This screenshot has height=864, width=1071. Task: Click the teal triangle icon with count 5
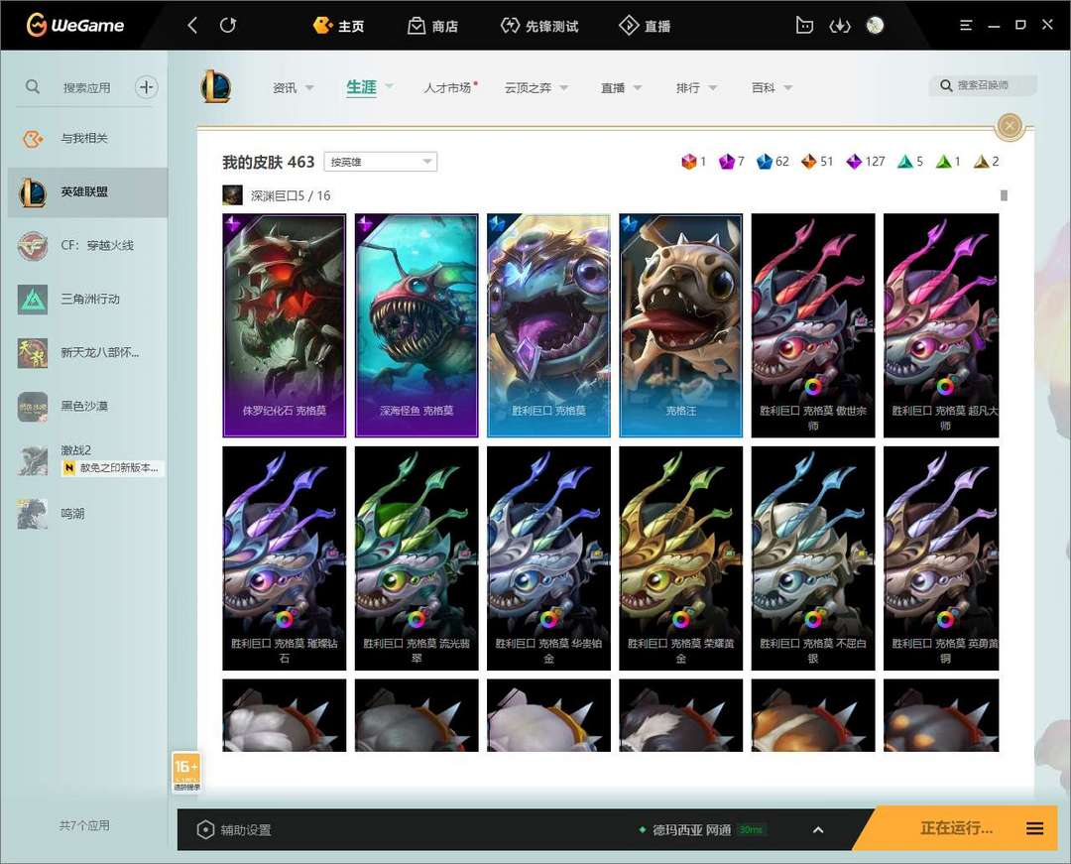(905, 162)
